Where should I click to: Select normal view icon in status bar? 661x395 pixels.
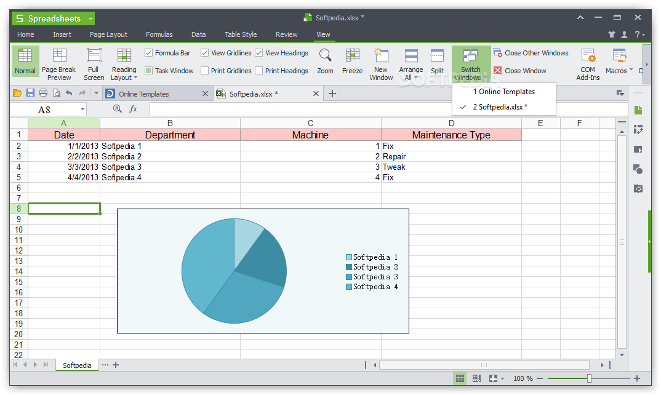pos(460,378)
